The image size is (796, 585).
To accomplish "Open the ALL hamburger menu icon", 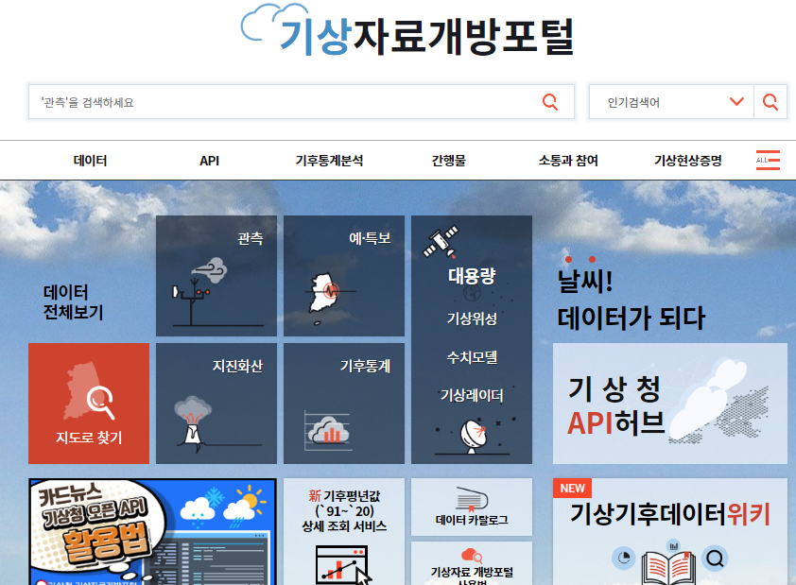I will tap(768, 161).
